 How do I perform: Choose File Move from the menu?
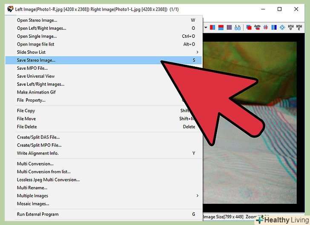point(103,119)
